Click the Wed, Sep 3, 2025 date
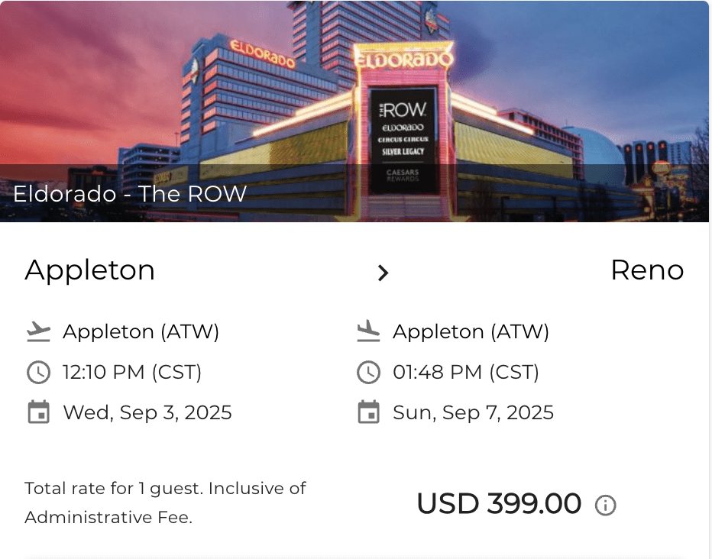The image size is (712, 559). (147, 413)
